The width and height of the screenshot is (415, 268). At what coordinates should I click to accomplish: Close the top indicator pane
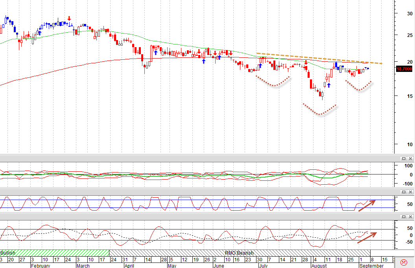411,159
